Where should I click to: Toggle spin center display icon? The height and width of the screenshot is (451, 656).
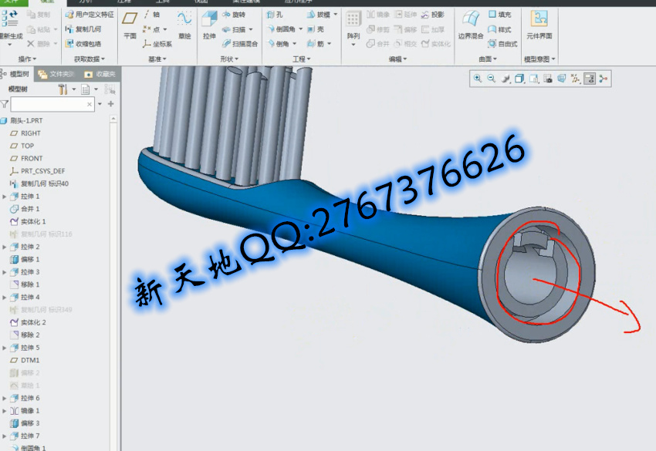pyautogui.click(x=603, y=79)
